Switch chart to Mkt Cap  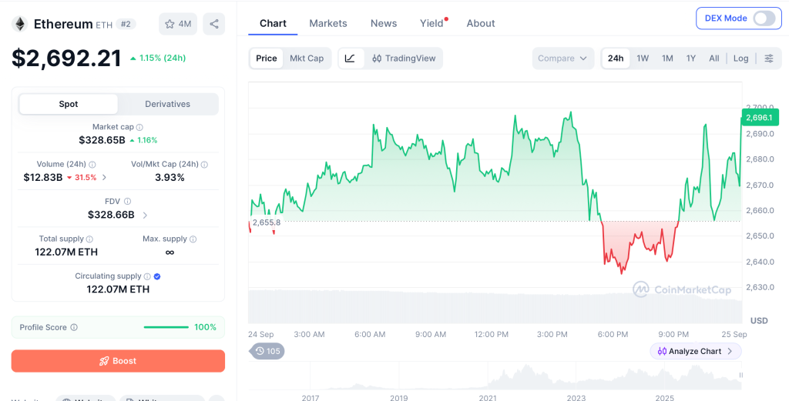pyautogui.click(x=307, y=58)
